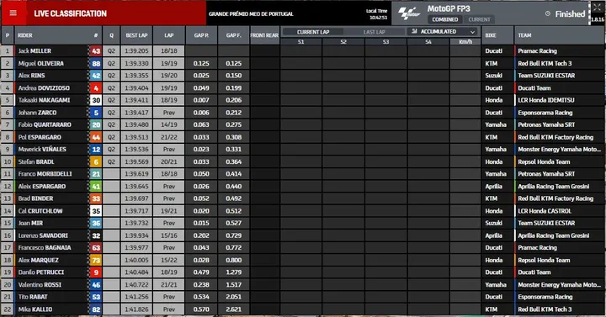Select rider Francesco BAGNAIA
This screenshot has height=317, width=606.
[45, 247]
